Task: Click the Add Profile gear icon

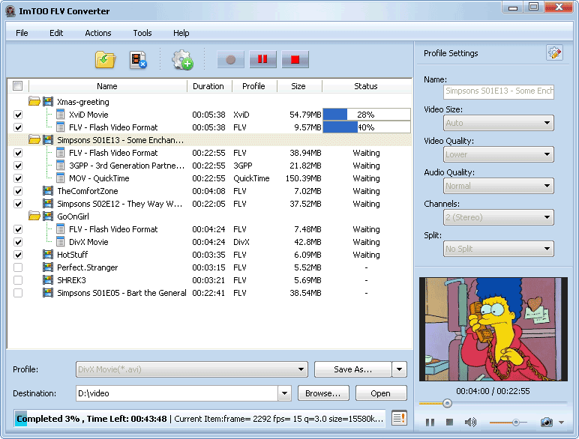Action: (x=182, y=60)
